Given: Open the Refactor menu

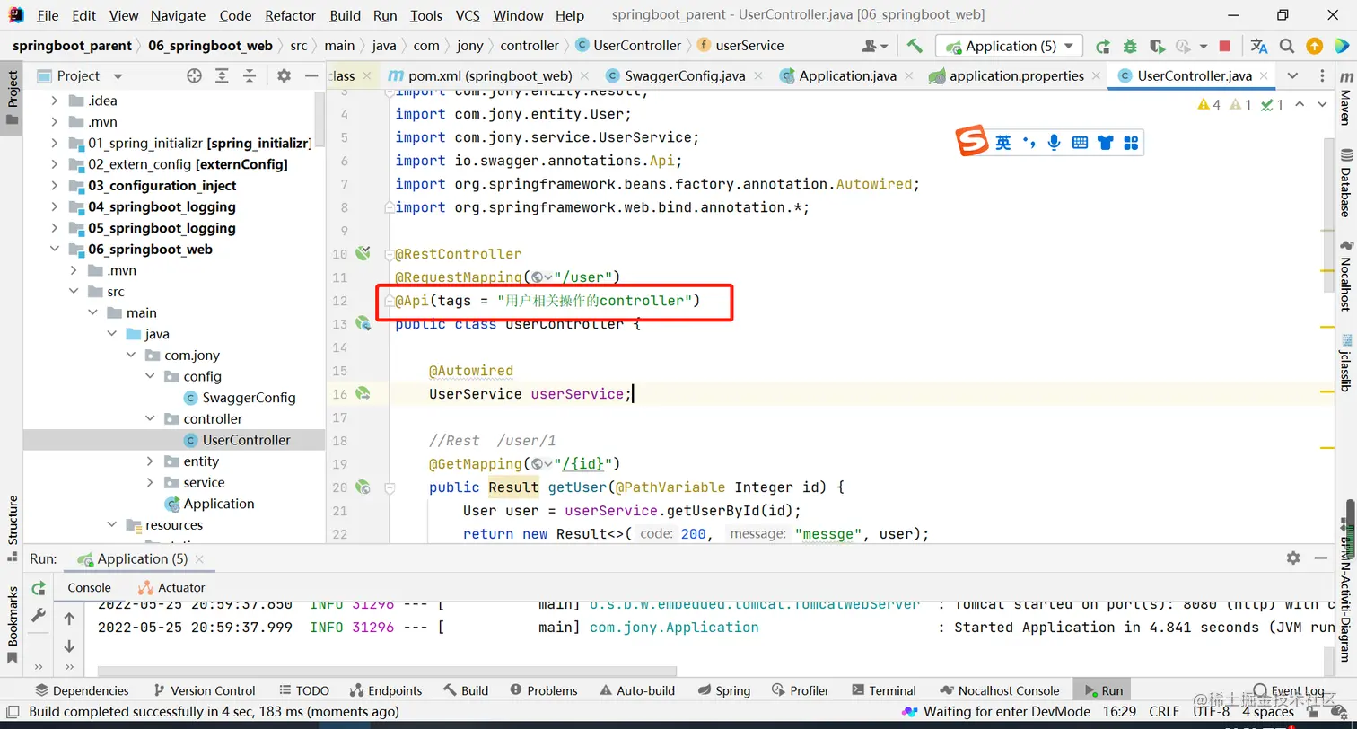Looking at the screenshot, I should coord(291,15).
